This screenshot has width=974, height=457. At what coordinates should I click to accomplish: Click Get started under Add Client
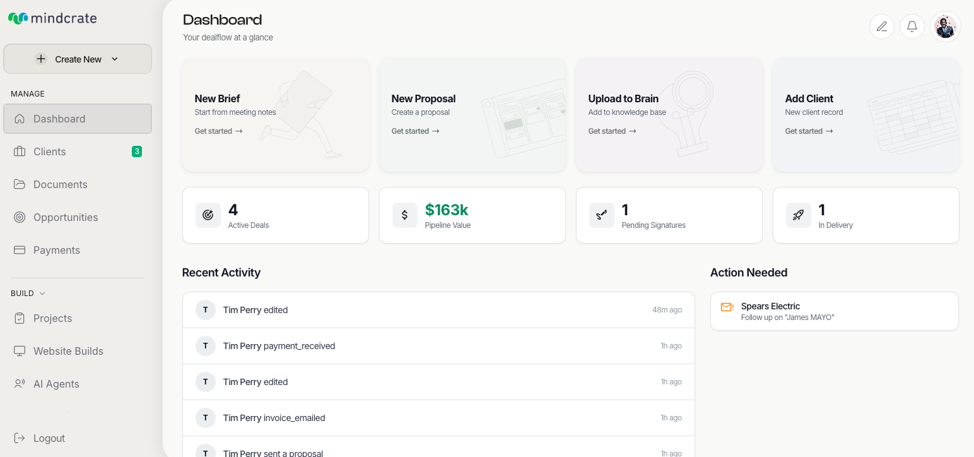[809, 131]
